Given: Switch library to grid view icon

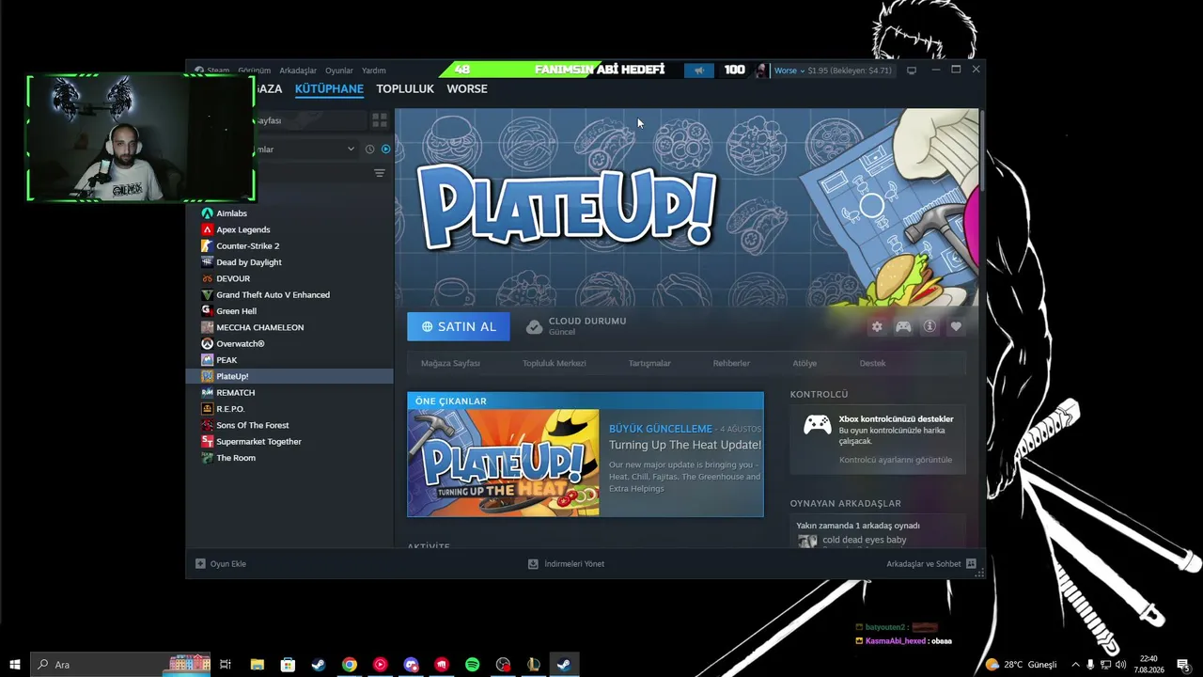Looking at the screenshot, I should coord(380,120).
